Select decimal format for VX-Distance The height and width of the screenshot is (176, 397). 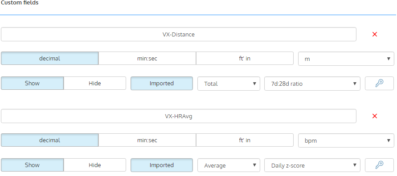pyautogui.click(x=49, y=58)
